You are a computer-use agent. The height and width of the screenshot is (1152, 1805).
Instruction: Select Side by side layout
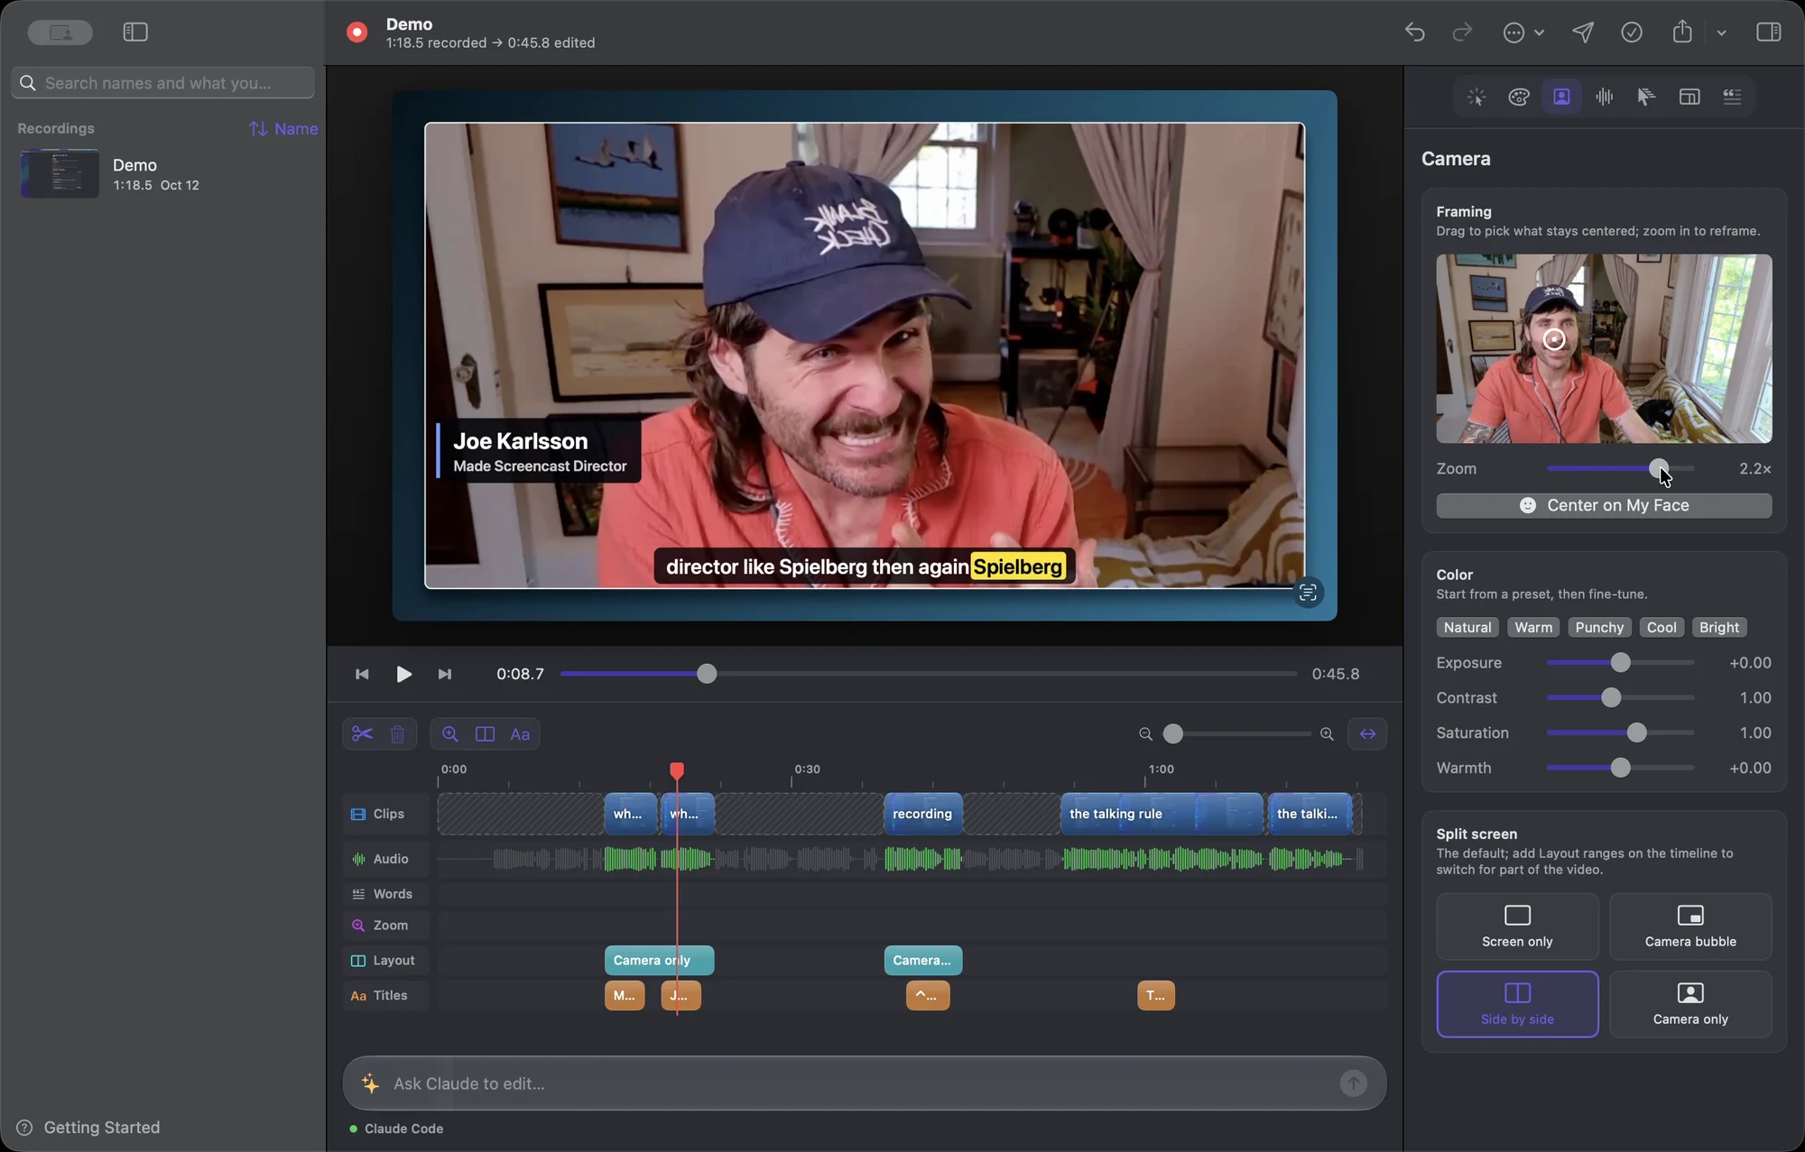[1517, 1004]
